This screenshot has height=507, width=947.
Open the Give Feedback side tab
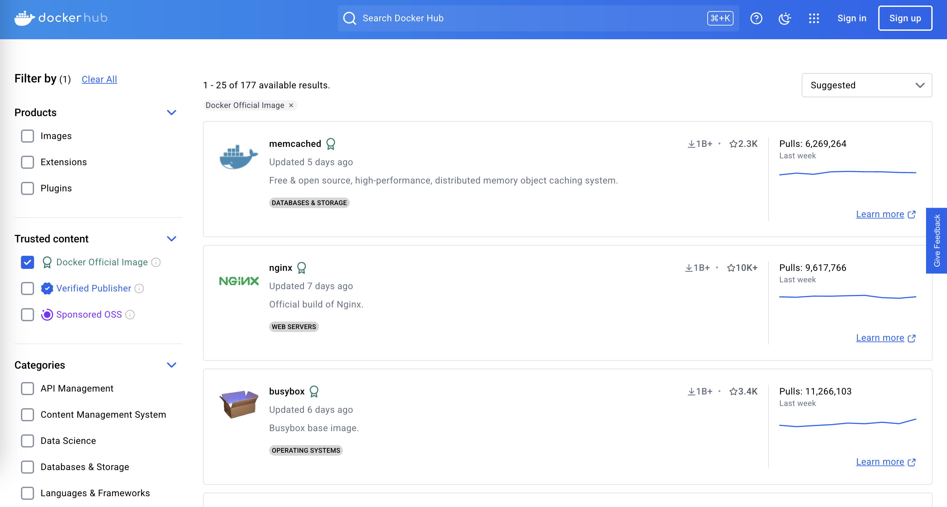[x=936, y=240]
